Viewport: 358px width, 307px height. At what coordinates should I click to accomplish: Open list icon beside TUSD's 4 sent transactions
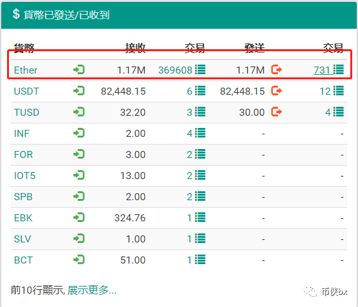[x=339, y=112]
